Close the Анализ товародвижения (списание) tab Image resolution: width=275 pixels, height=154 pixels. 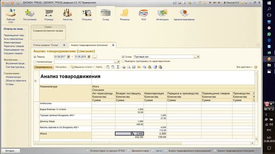coord(113,45)
